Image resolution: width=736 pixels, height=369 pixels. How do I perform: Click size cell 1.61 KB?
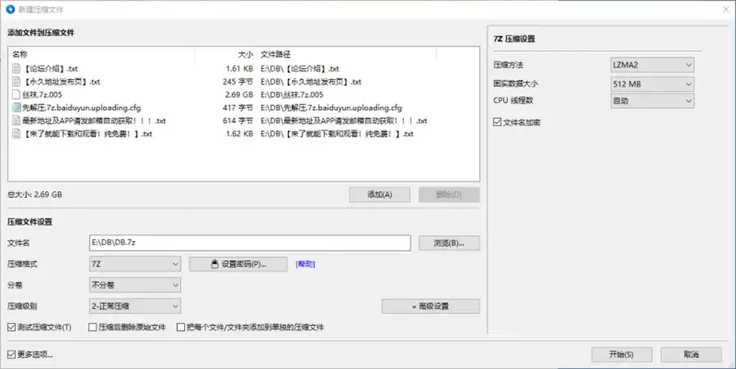pos(239,68)
